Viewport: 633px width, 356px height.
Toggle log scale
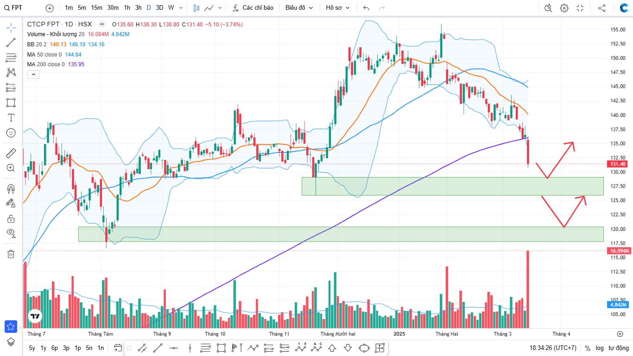[600, 348]
